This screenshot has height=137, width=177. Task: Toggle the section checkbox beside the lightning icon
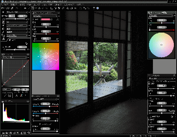click(x=151, y=116)
